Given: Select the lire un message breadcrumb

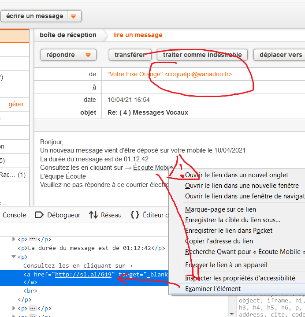Looking at the screenshot, I should [138, 35].
